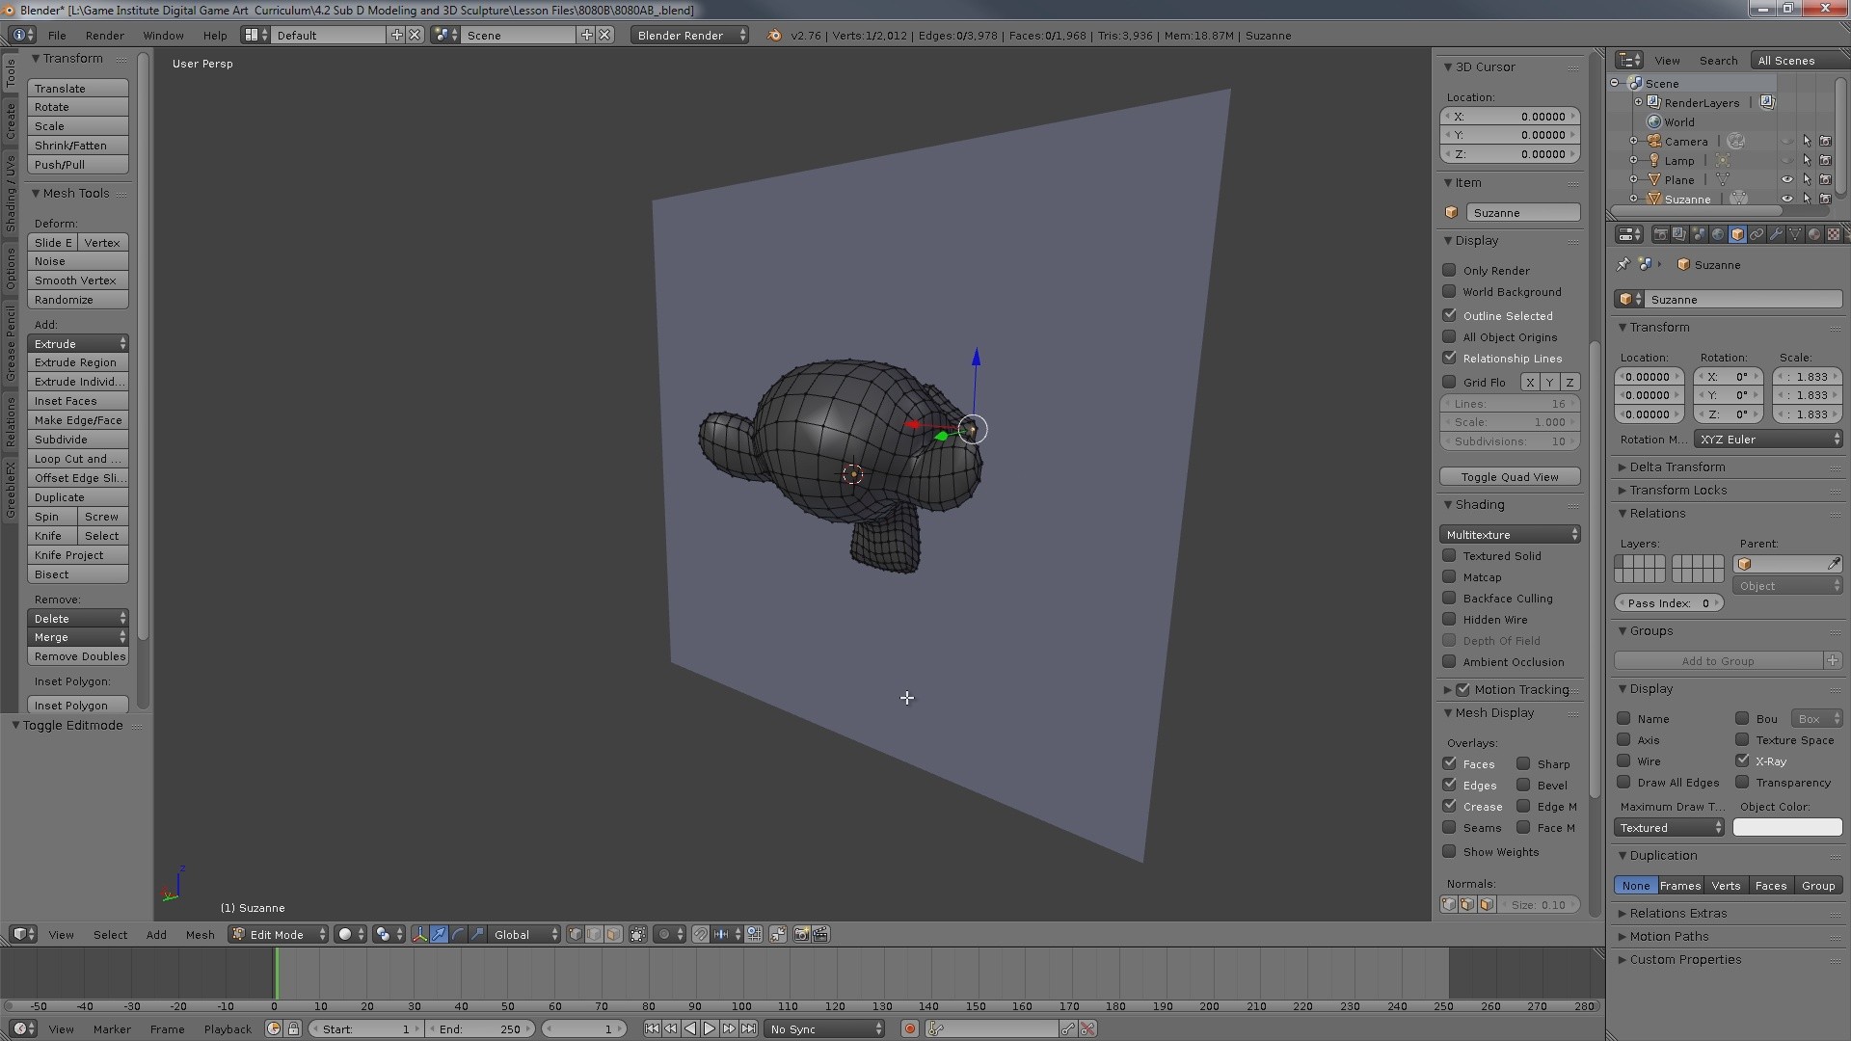1851x1041 pixels.
Task: Expand the Camera item in the outliner
Action: (x=1634, y=141)
